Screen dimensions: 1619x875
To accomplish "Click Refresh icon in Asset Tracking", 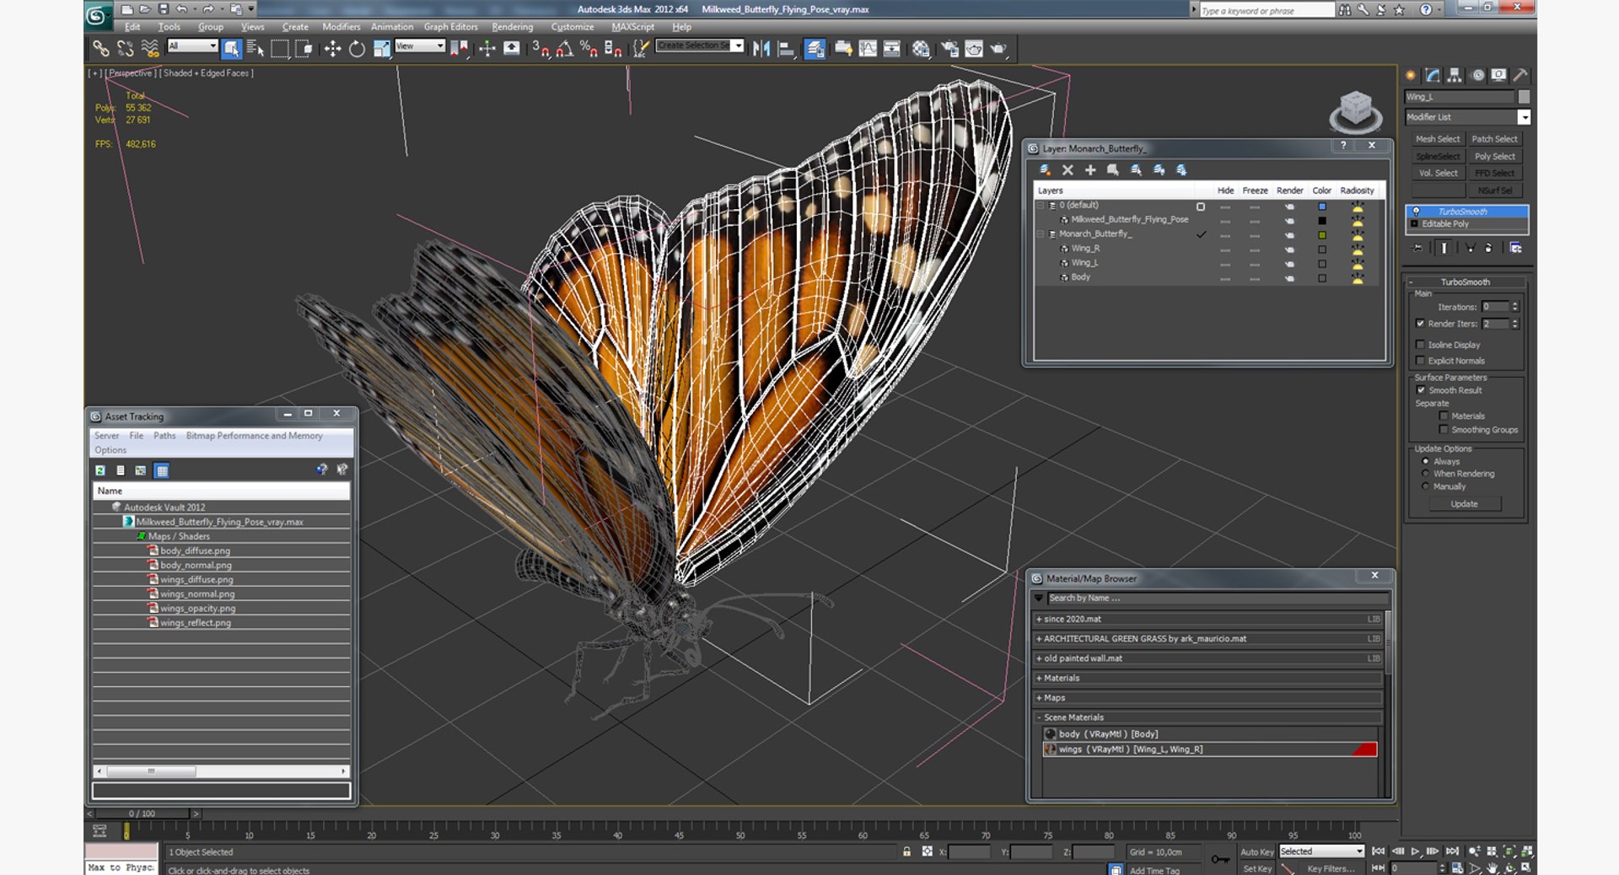I will pos(100,470).
